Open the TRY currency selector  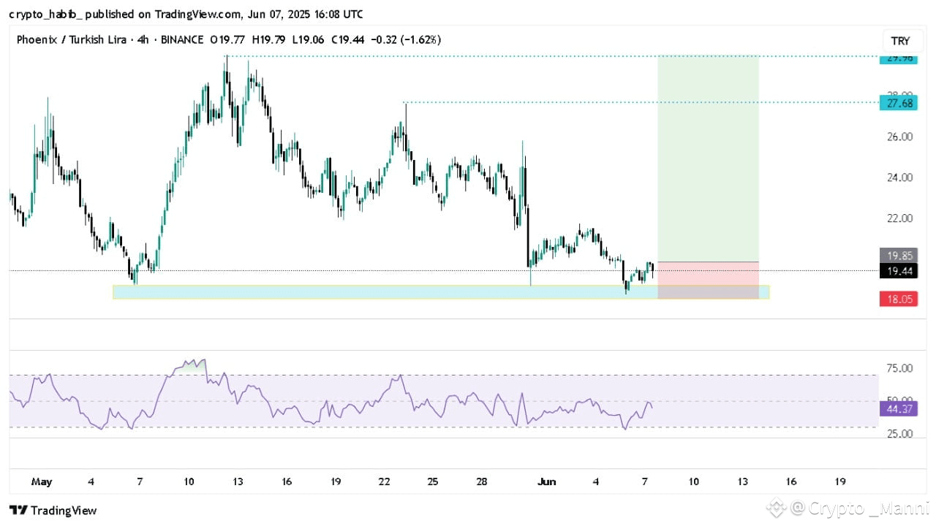click(x=900, y=40)
